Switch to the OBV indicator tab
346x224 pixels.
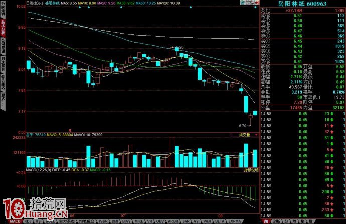tap(160, 221)
